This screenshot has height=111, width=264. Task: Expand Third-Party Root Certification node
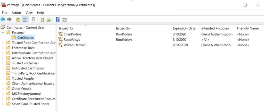coord(3,73)
